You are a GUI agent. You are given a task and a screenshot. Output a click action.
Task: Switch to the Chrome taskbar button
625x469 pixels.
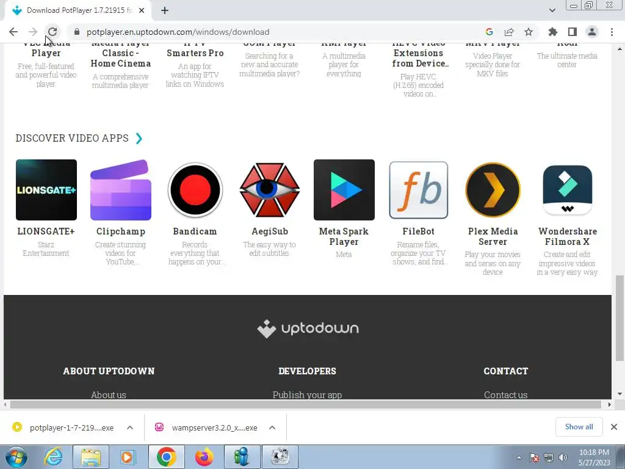pyautogui.click(x=167, y=457)
